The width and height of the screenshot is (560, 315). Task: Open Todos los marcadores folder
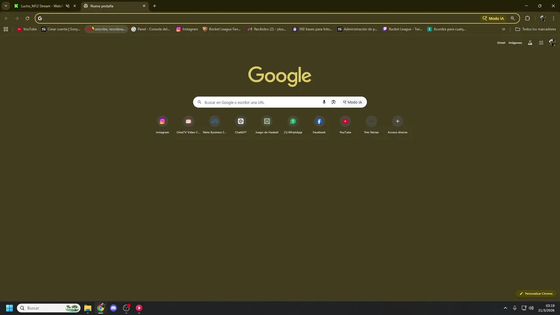tap(535, 29)
